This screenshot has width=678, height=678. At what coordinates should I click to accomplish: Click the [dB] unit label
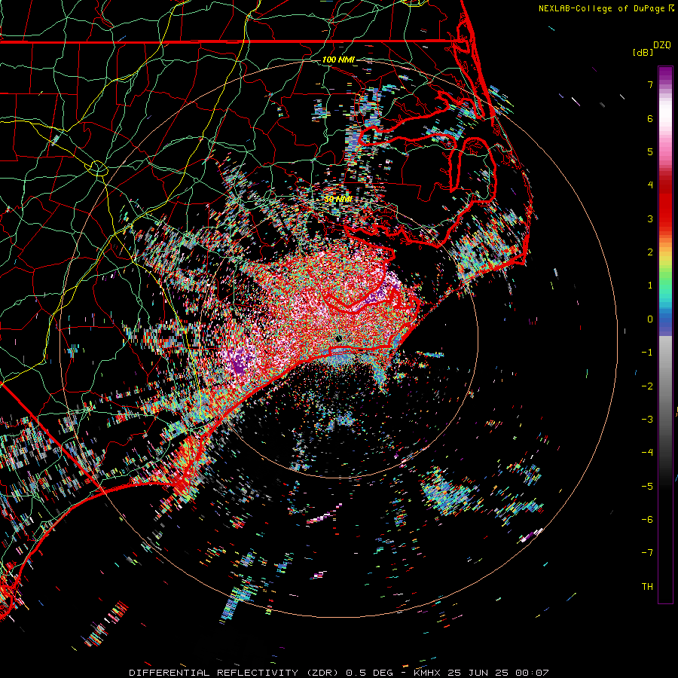point(643,52)
